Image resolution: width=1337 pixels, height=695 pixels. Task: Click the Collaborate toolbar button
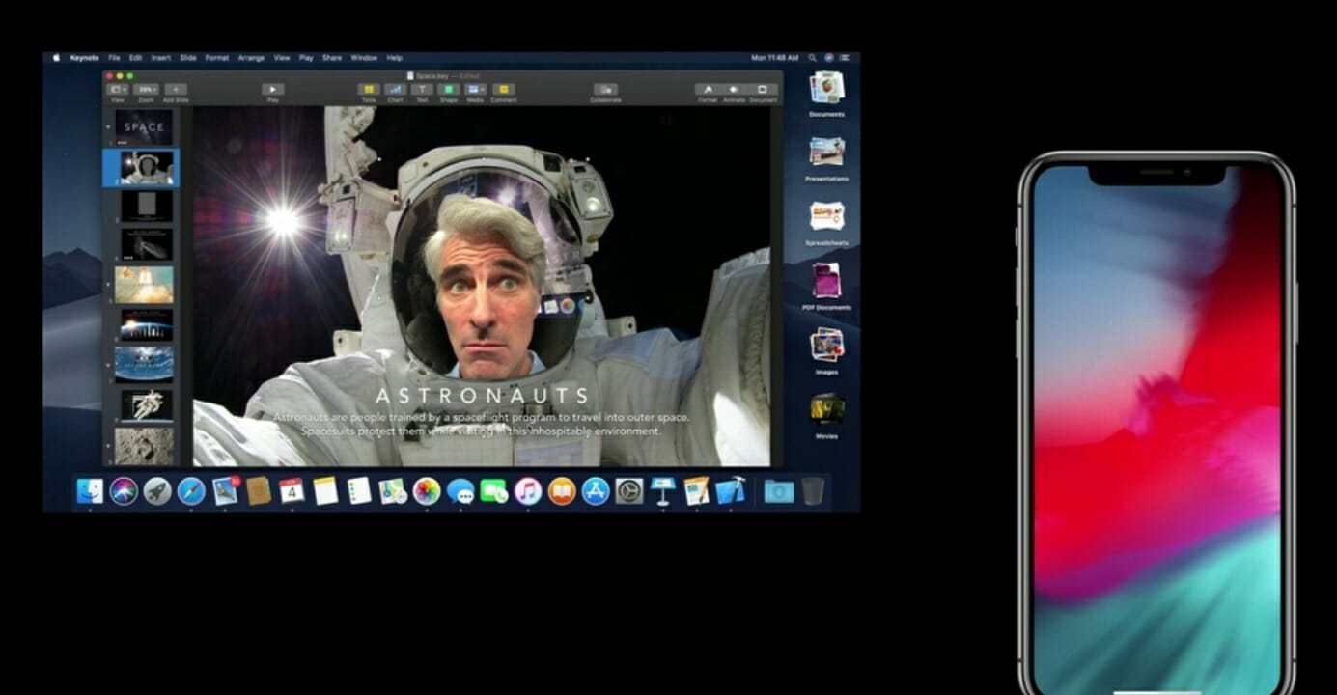click(606, 90)
